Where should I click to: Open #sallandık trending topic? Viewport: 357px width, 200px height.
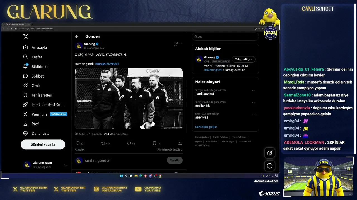click(202, 106)
